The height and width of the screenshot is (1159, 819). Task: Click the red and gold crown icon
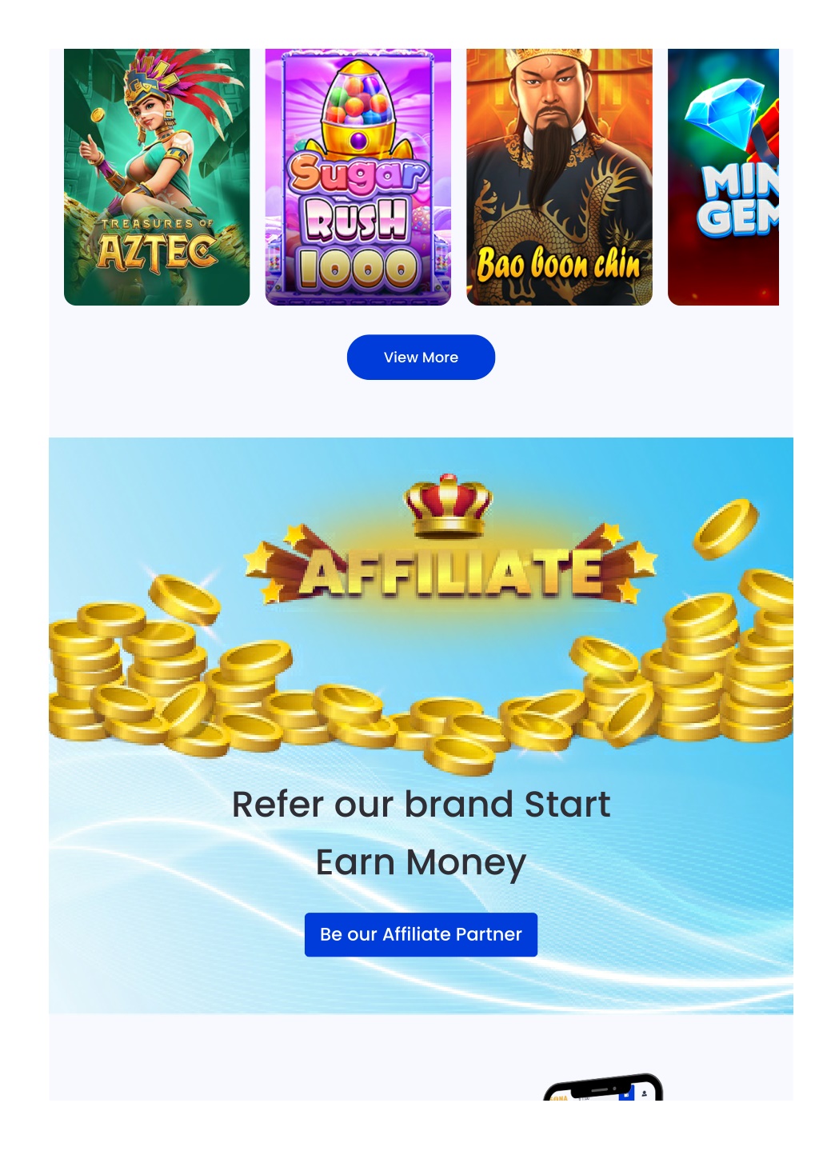pos(449,506)
